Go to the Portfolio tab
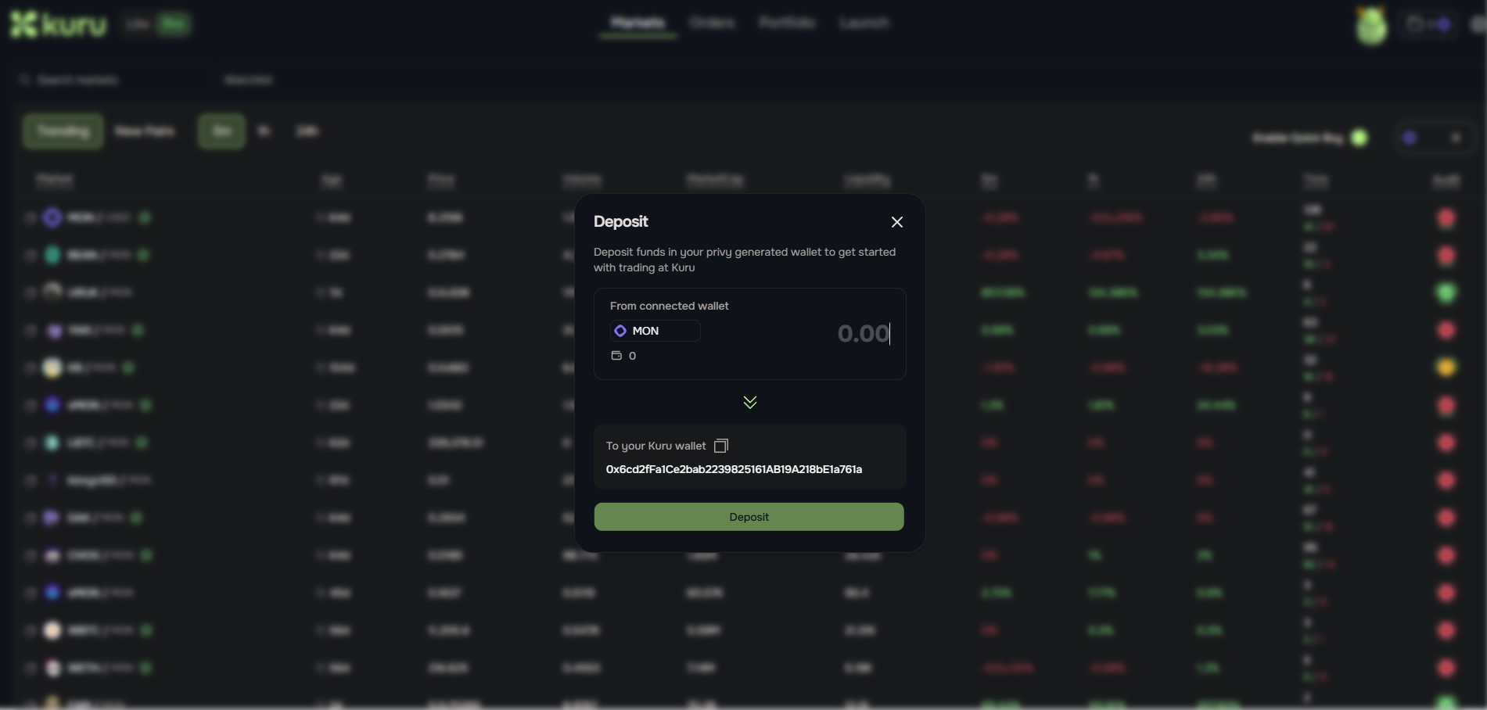 pyautogui.click(x=786, y=23)
